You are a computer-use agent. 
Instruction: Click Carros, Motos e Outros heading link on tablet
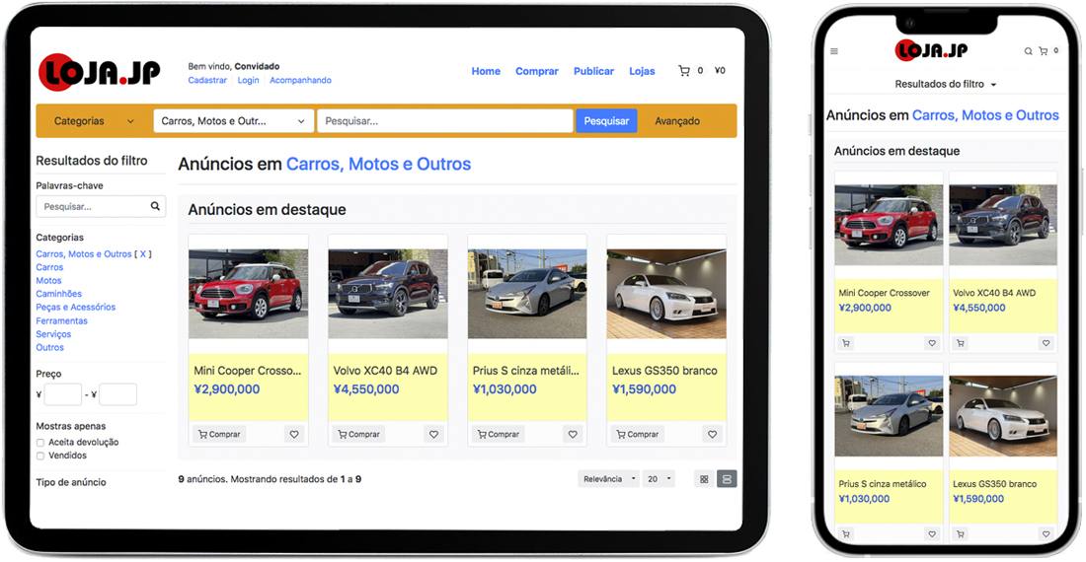point(378,164)
